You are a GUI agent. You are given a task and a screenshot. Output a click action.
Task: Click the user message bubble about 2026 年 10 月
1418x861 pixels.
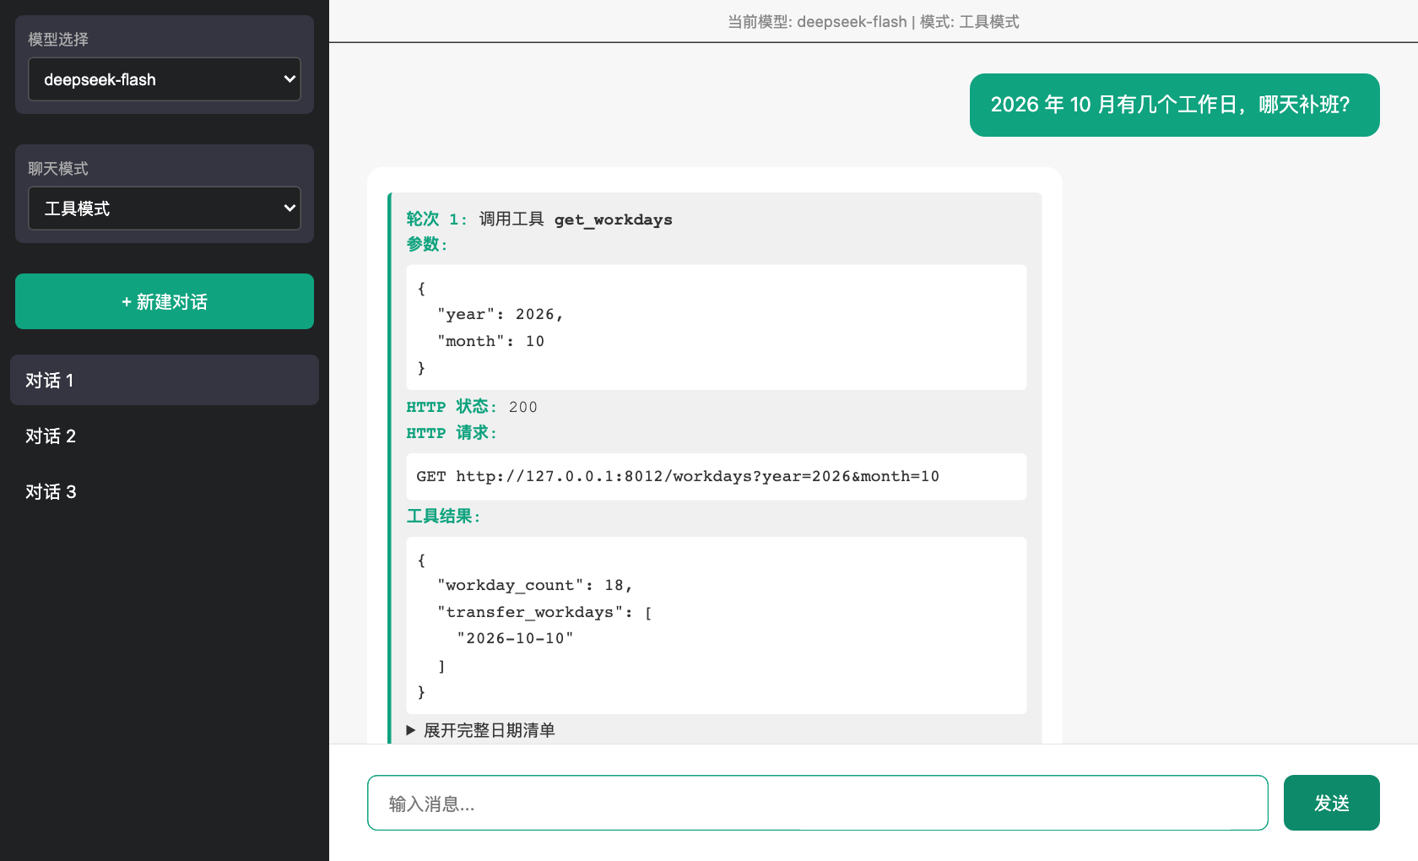click(x=1174, y=105)
